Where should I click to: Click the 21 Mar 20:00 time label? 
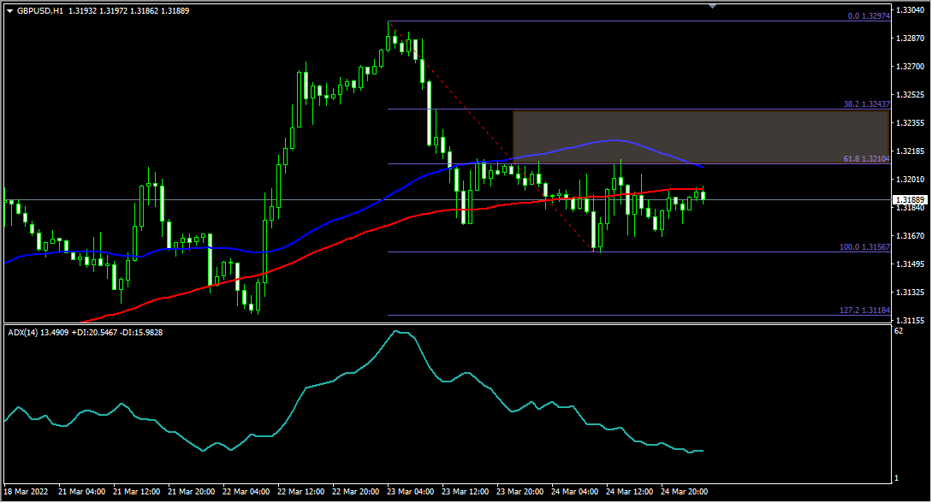(192, 492)
